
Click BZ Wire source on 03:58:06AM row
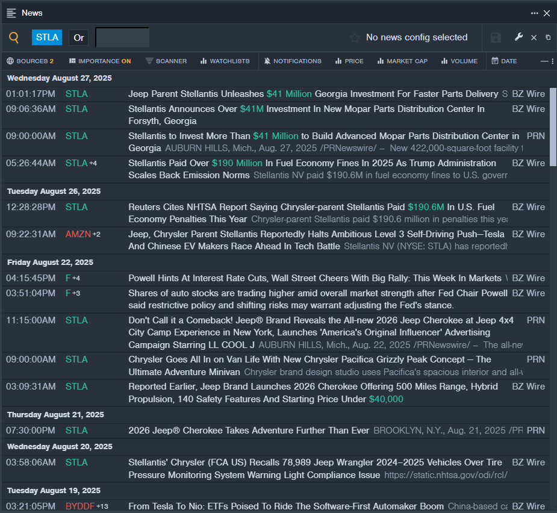[x=528, y=462]
